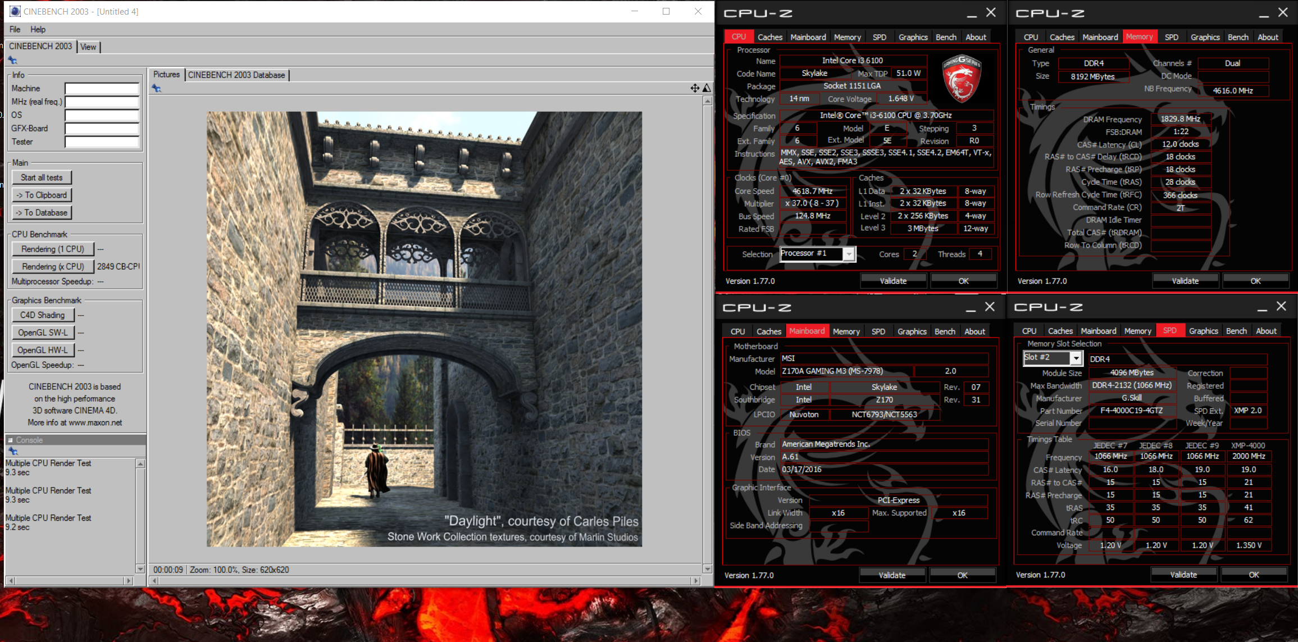1298x642 pixels.
Task: Run Rendering (x CPU) benchmark
Action: tap(53, 266)
